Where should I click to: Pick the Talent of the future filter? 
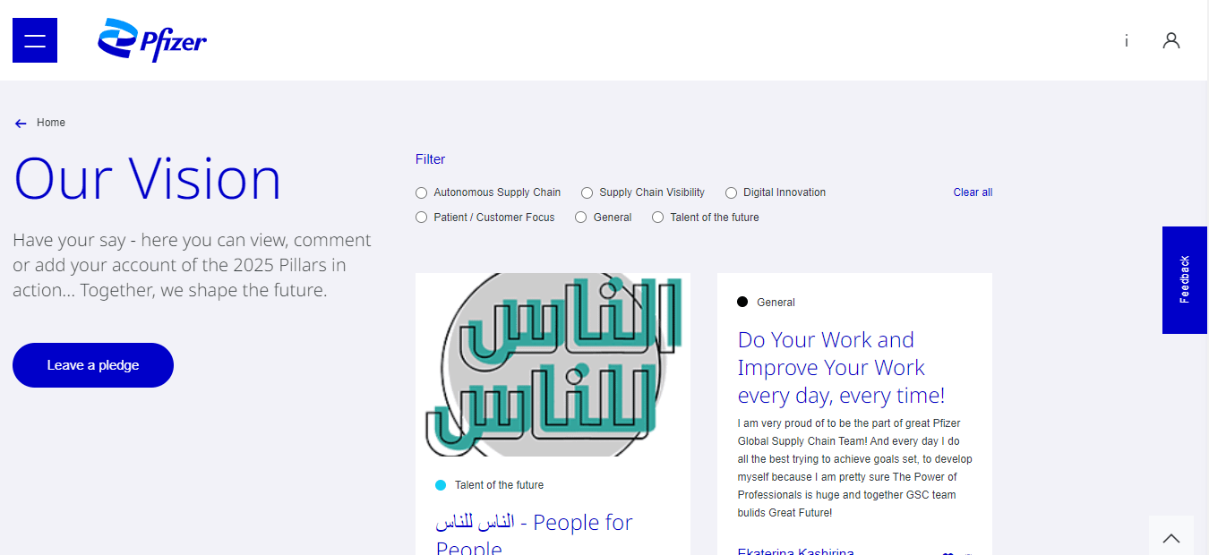tap(658, 218)
